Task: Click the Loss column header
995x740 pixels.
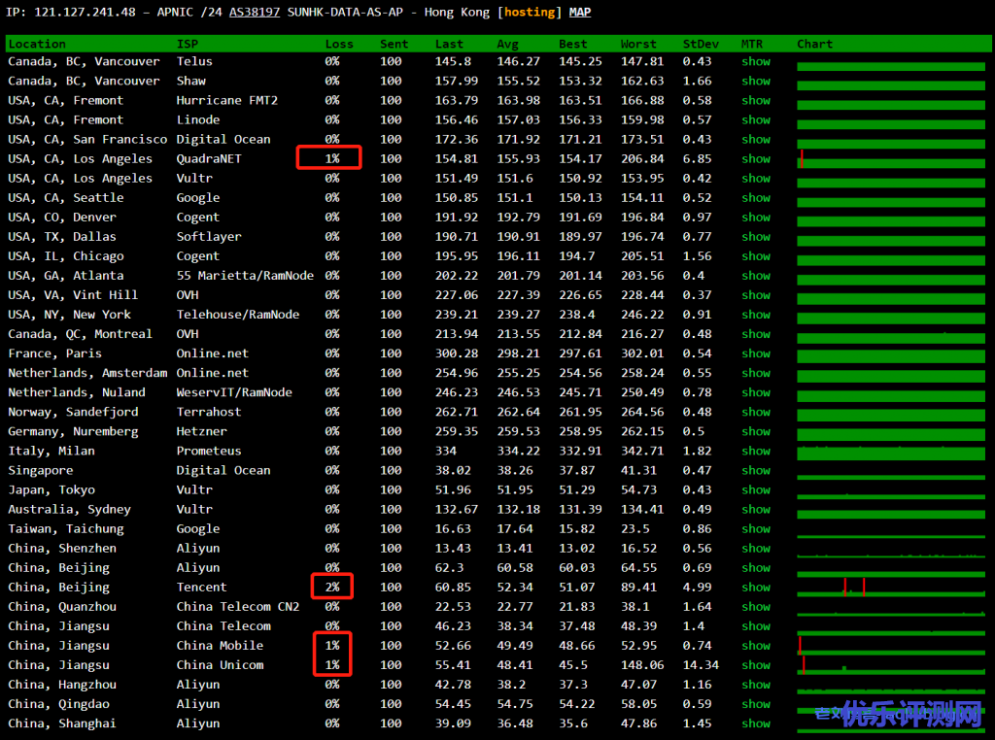Action: [339, 44]
